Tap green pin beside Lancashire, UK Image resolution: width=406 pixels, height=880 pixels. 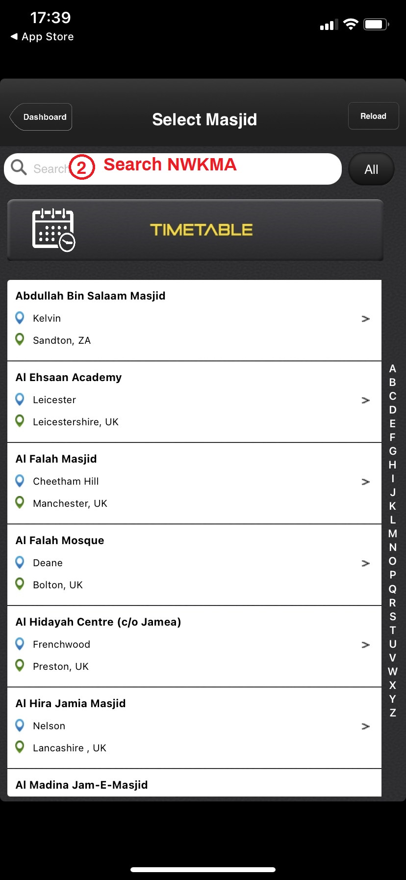[x=20, y=747]
